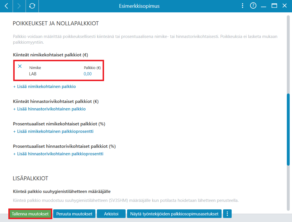This screenshot has height=222, width=292.
Task: Click the LISÄPALKKIOT heading
Action: pyautogui.click(x=30, y=178)
